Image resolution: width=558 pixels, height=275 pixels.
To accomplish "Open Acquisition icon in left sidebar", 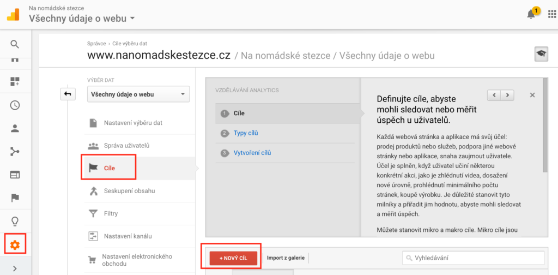I will (x=15, y=152).
